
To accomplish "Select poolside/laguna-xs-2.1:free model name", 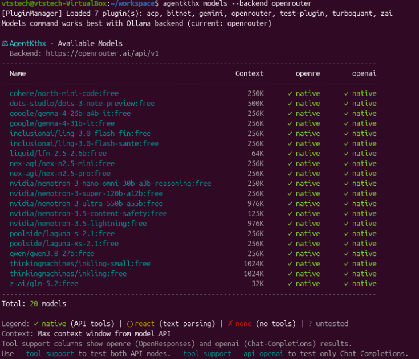I will [x=64, y=244].
